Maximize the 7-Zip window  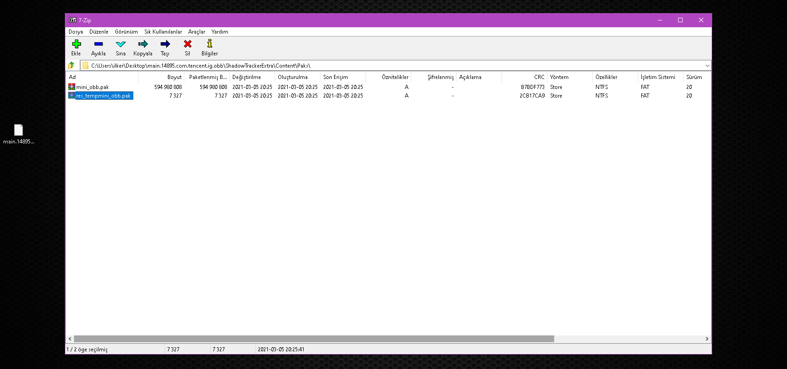click(680, 20)
